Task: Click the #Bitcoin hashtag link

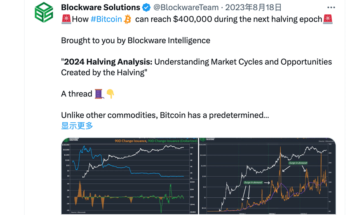Action: (106, 19)
